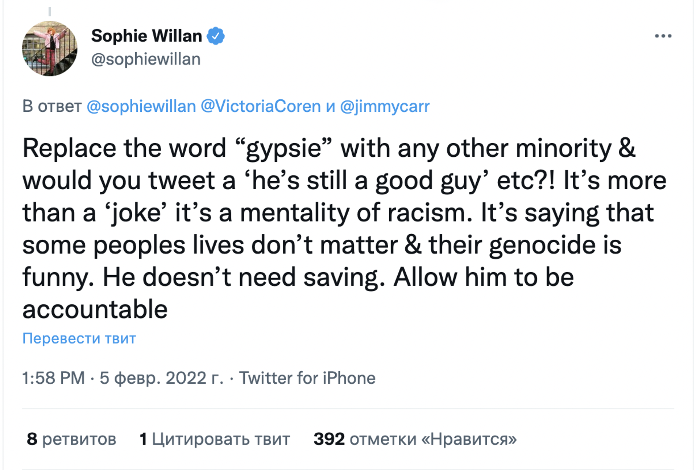Click Перевести твит to translate
This screenshot has width=696, height=470.
79,338
